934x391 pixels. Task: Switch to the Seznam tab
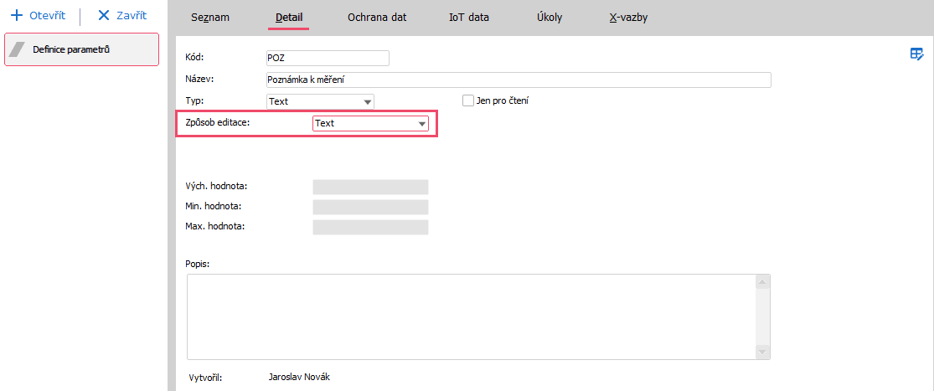pyautogui.click(x=210, y=17)
